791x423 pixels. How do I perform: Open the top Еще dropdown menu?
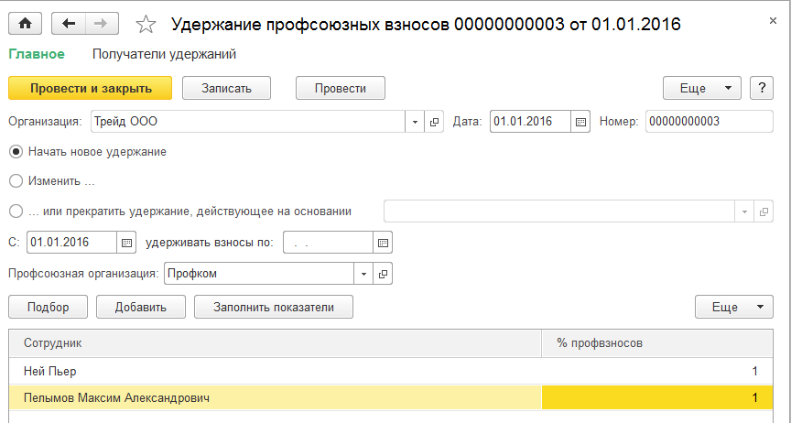click(x=702, y=89)
